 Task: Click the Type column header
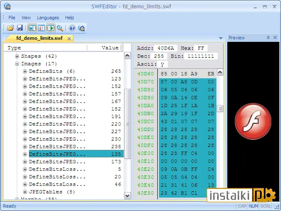(x=46, y=48)
